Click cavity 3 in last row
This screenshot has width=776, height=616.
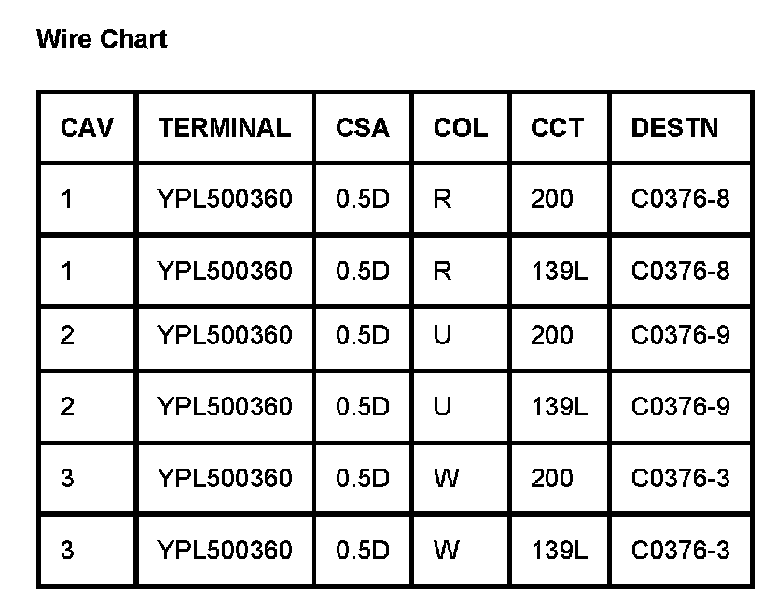click(x=67, y=550)
